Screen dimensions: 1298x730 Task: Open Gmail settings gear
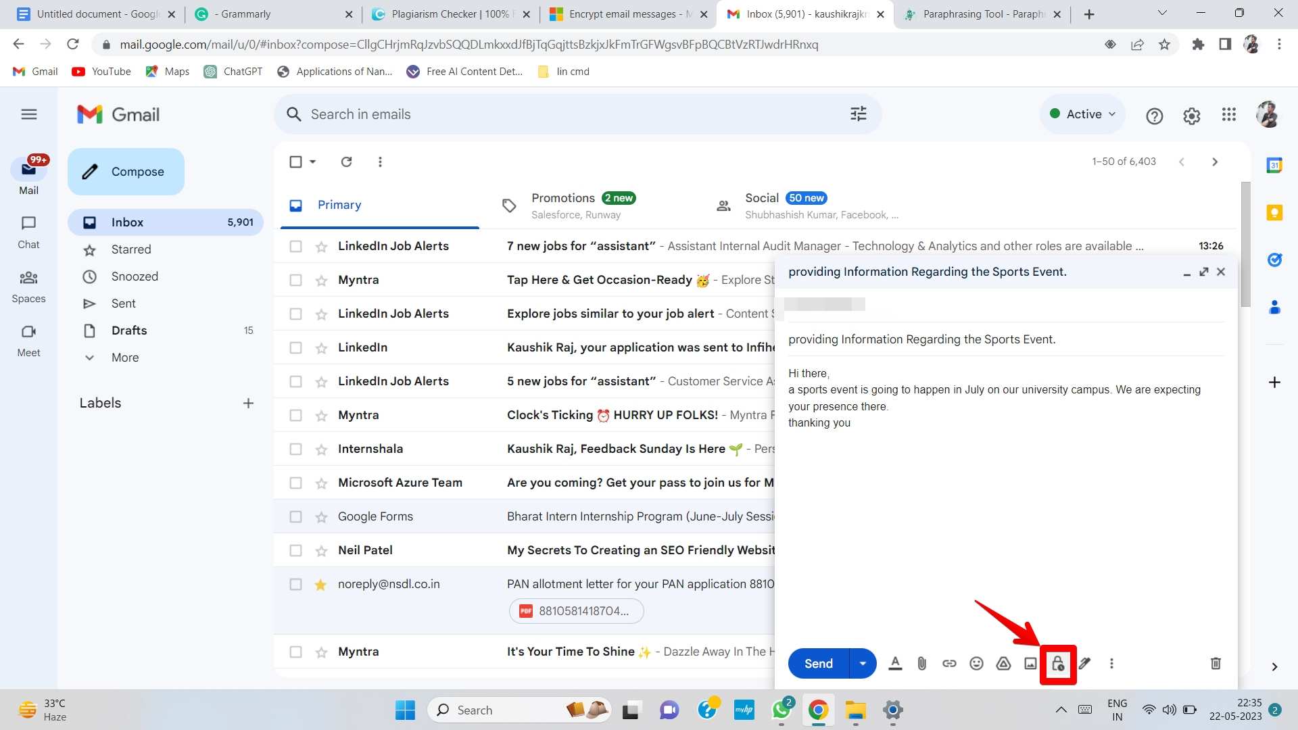pyautogui.click(x=1191, y=116)
